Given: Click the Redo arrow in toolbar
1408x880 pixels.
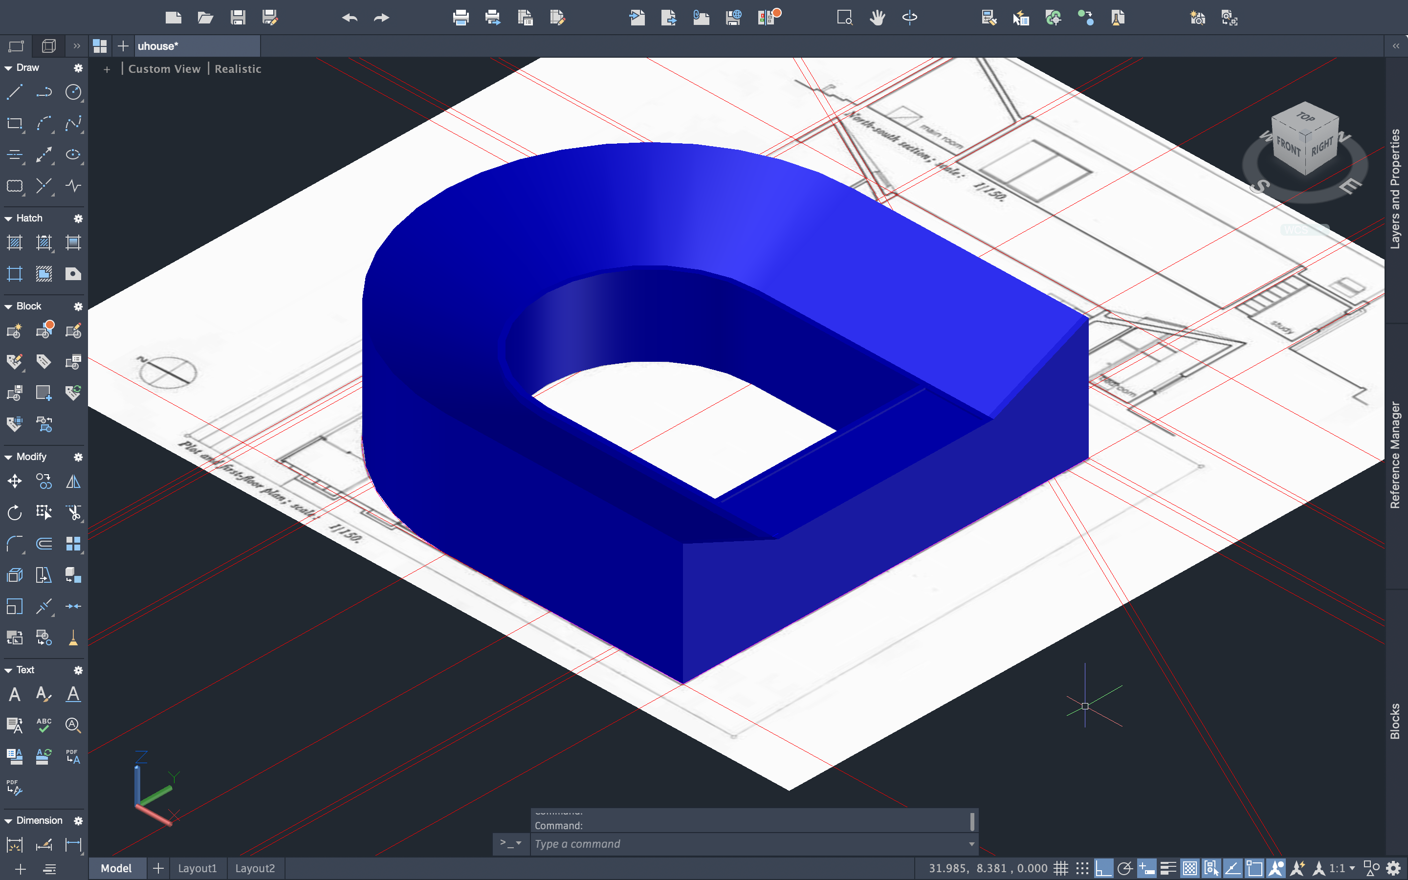Looking at the screenshot, I should 382,18.
